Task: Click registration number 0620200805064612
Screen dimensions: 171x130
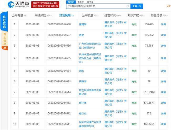Action: click(59, 113)
